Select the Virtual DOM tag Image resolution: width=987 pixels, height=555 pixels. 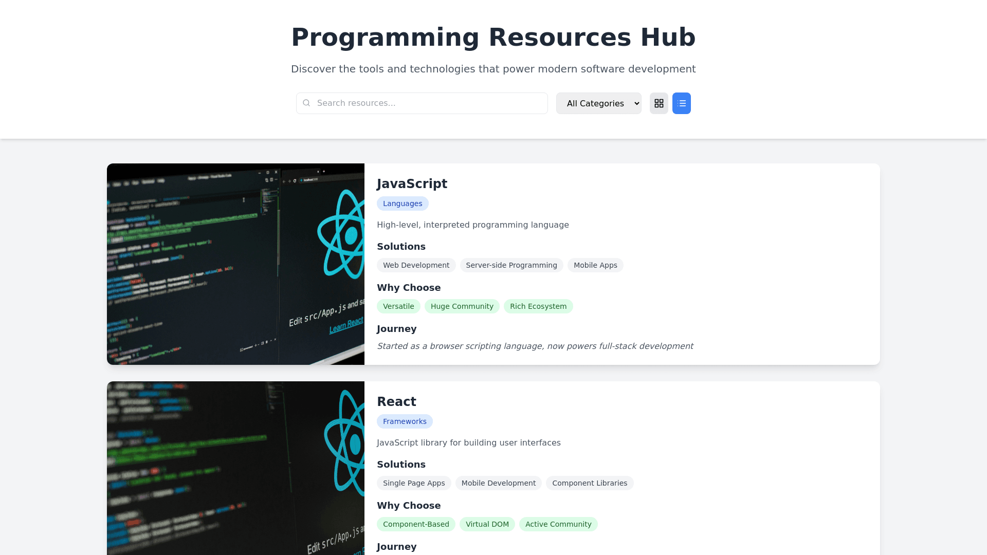click(x=487, y=524)
